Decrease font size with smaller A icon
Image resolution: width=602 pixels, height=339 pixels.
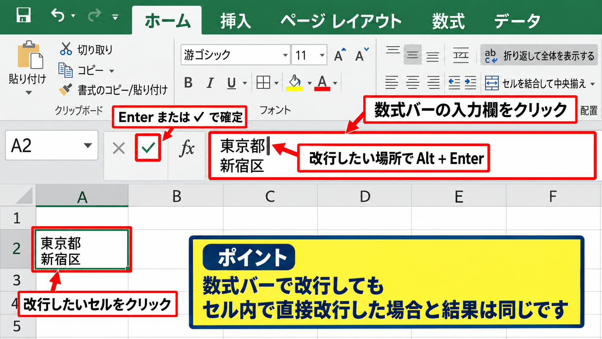point(362,55)
